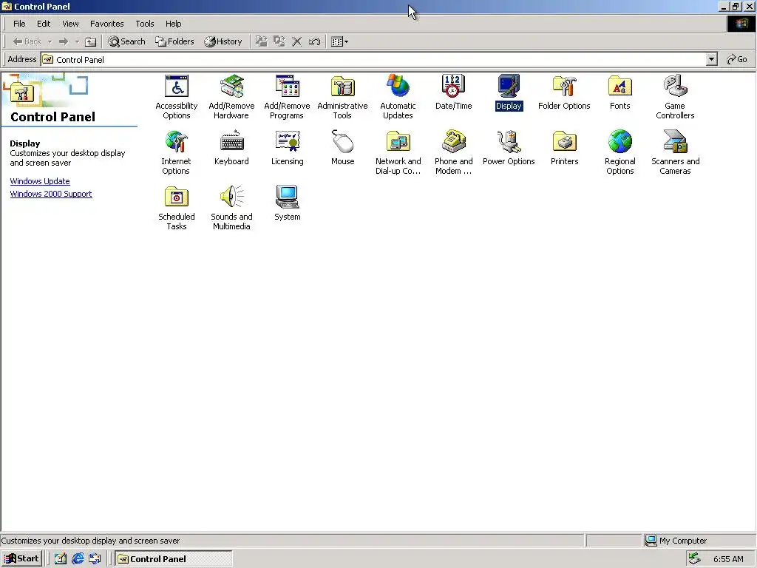Image resolution: width=757 pixels, height=568 pixels.
Task: Open the Help menu
Action: 173,24
